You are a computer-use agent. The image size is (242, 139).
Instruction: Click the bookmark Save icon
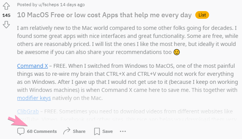coord(97,131)
